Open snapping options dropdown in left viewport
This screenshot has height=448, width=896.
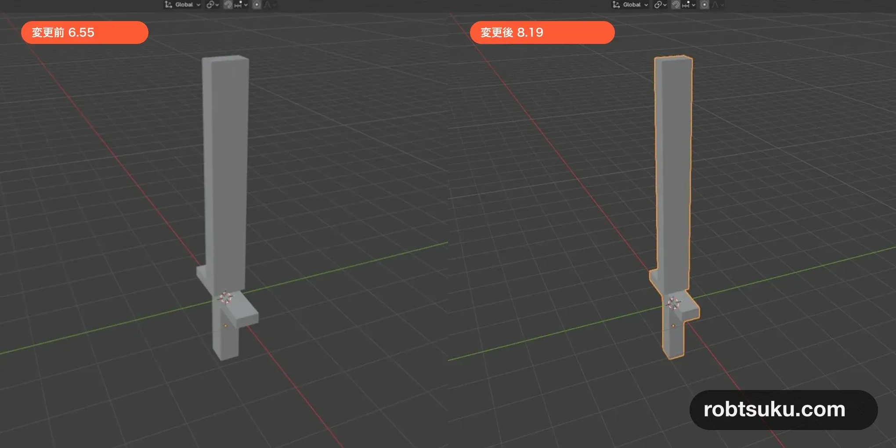click(241, 5)
